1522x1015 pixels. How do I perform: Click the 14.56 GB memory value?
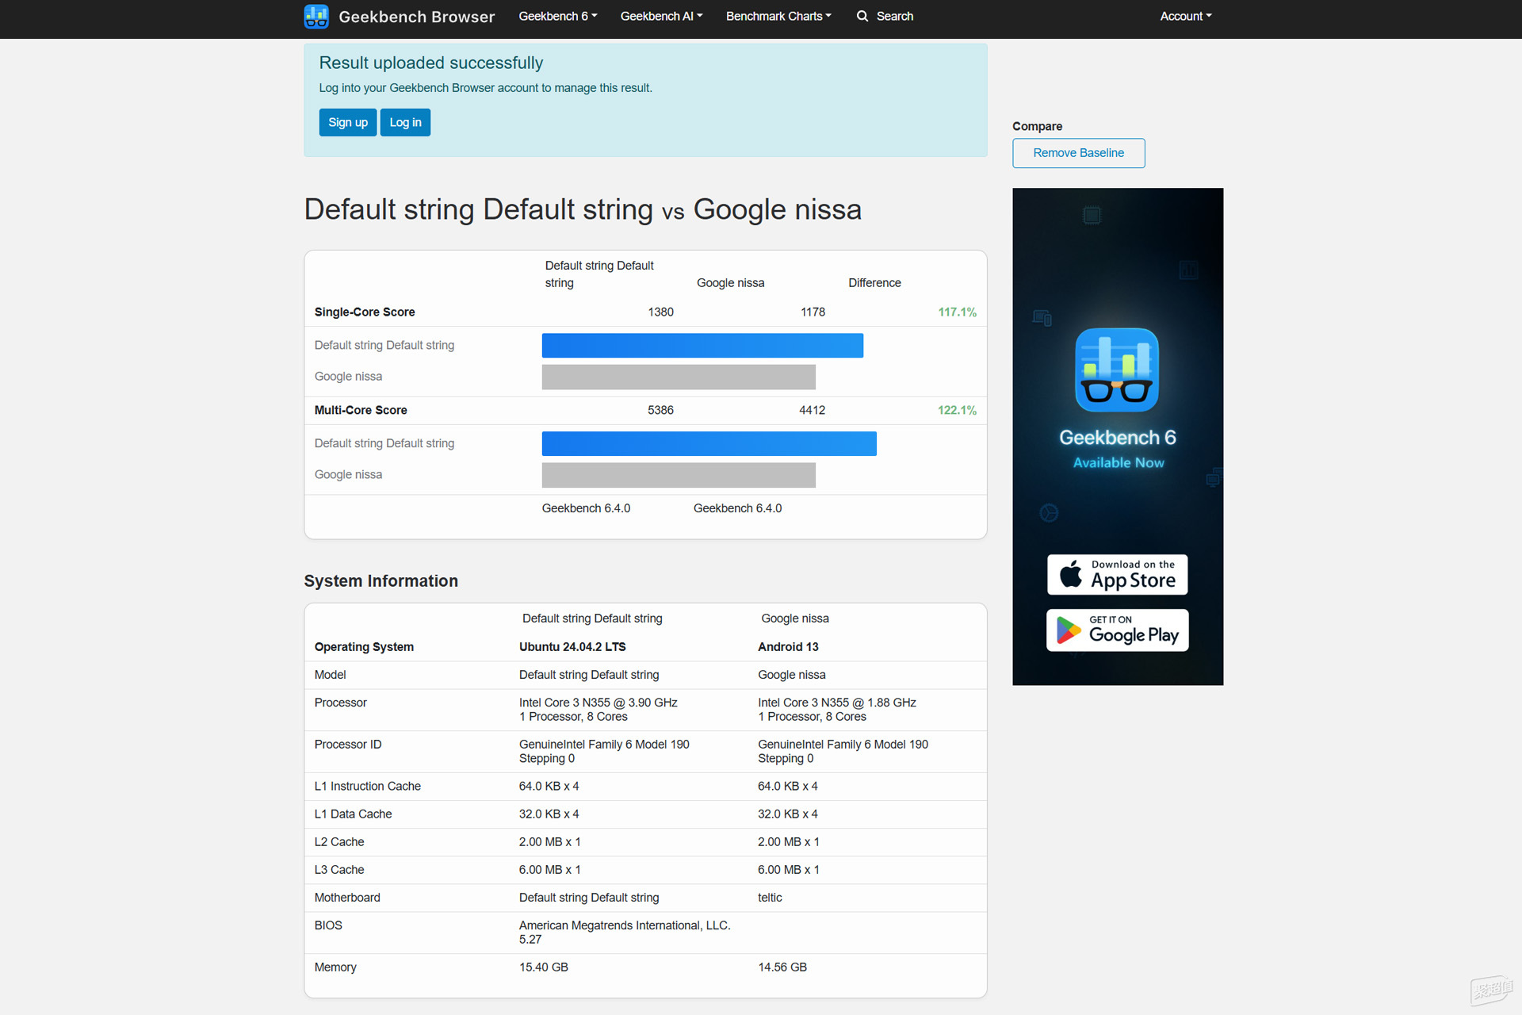[782, 967]
